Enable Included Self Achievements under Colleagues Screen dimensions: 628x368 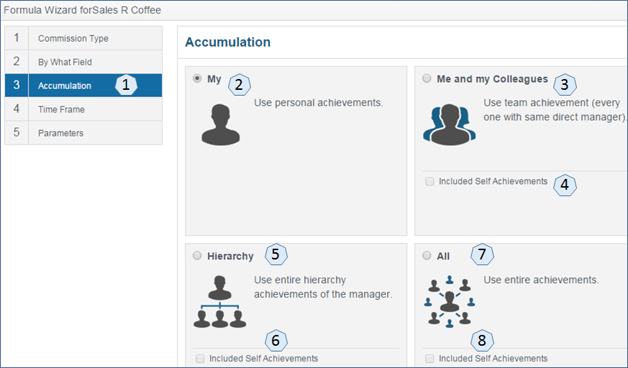pos(429,182)
